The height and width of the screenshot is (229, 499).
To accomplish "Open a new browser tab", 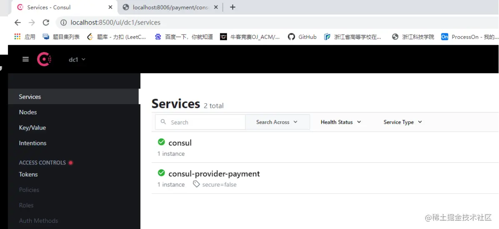I will point(233,7).
